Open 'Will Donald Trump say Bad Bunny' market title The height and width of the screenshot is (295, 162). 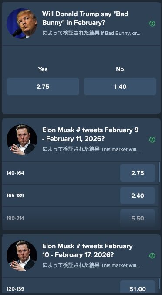[85, 18]
